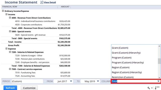Click the Income Statement title
Screen dimensions: 161x90
pyautogui.click(x=21, y=2)
